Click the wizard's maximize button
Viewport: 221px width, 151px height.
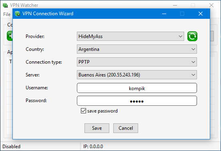182,14
